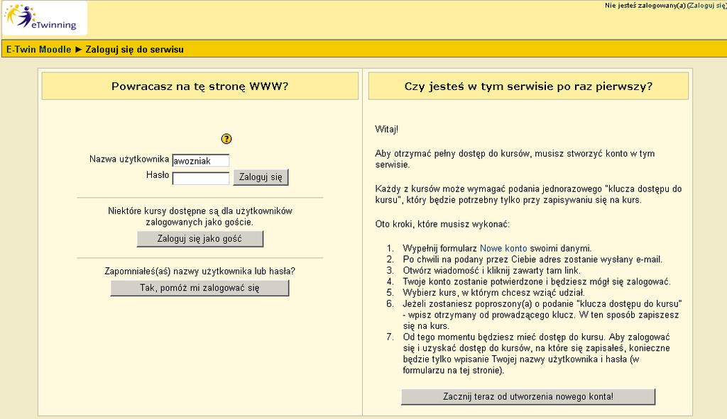This screenshot has height=419, width=727.
Task: Click the Nazwa użytkownika label
Action: 129,160
